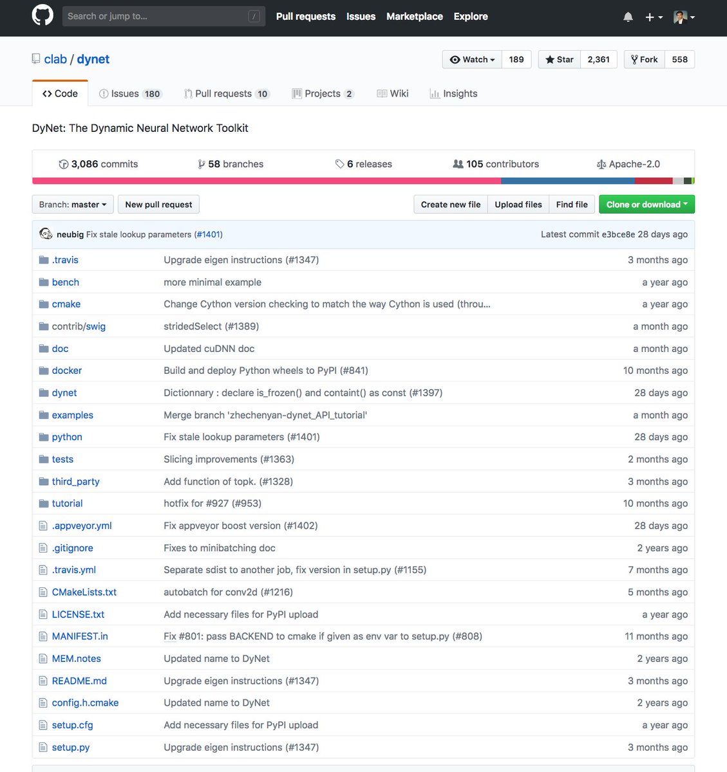Click Marketplace in the top navigation
Screen dimensions: 727x772
415,17
